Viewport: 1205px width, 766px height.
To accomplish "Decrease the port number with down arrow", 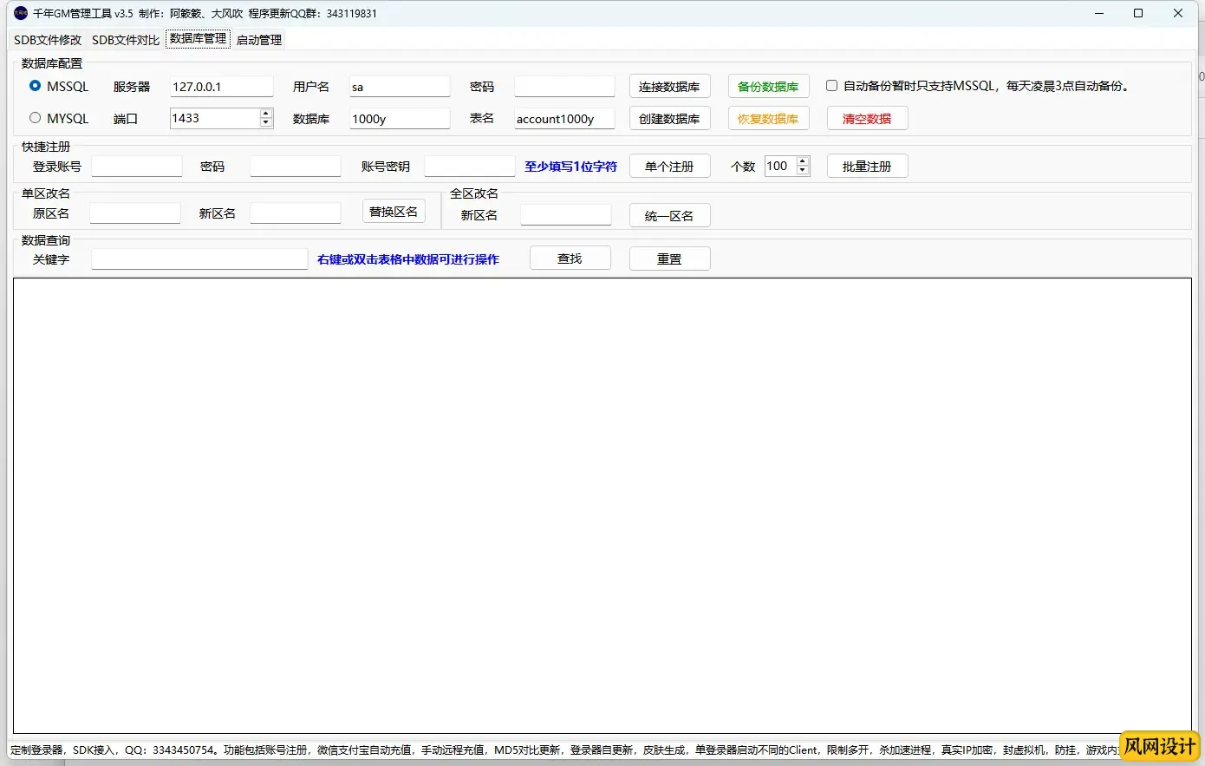I will pyautogui.click(x=266, y=123).
